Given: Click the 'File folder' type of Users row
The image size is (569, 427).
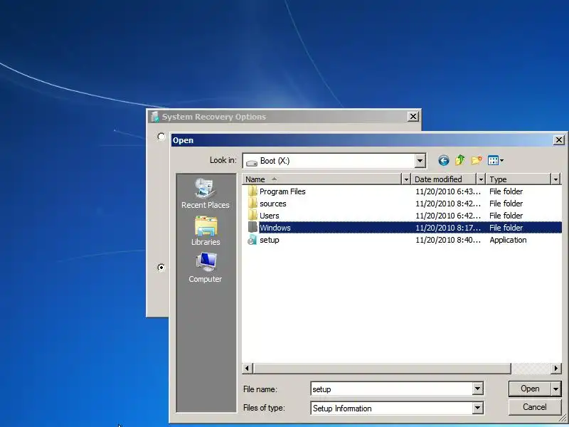Looking at the screenshot, I should [506, 216].
